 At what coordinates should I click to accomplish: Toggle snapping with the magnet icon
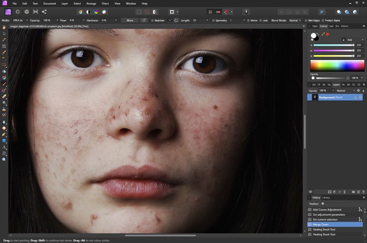click(226, 12)
